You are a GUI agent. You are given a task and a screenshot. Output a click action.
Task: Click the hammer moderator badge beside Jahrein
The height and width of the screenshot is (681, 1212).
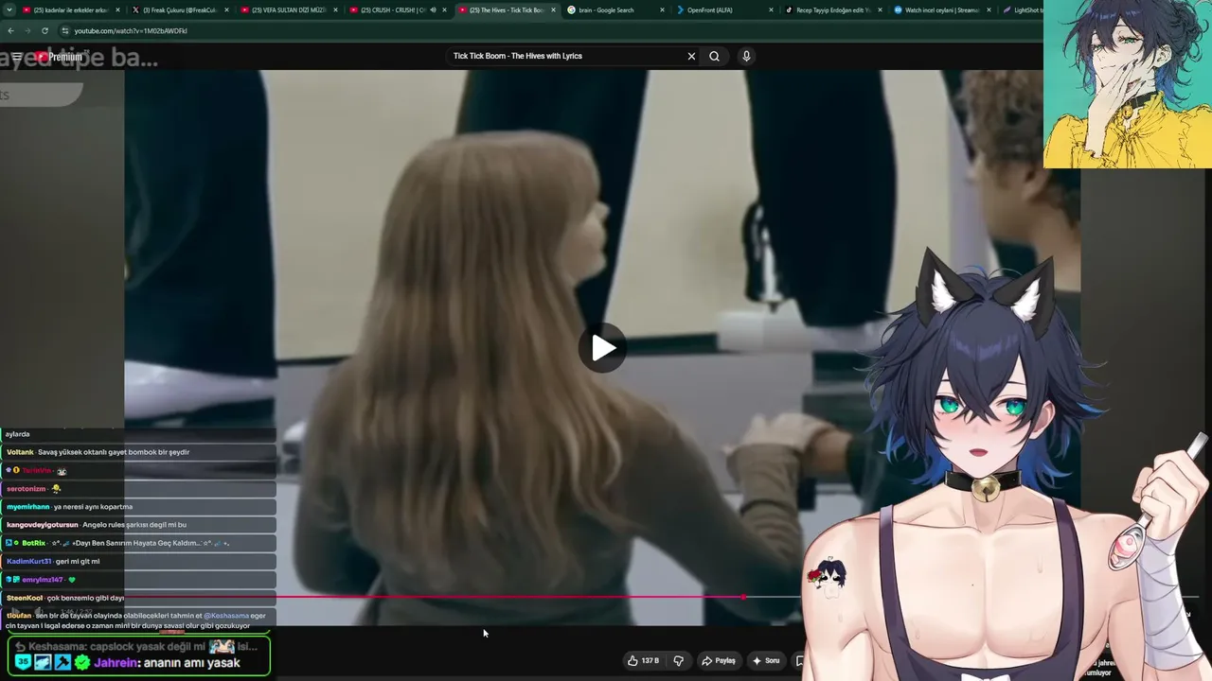(x=62, y=663)
